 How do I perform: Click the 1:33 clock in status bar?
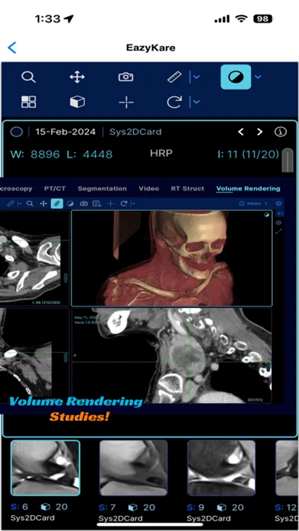pos(47,19)
